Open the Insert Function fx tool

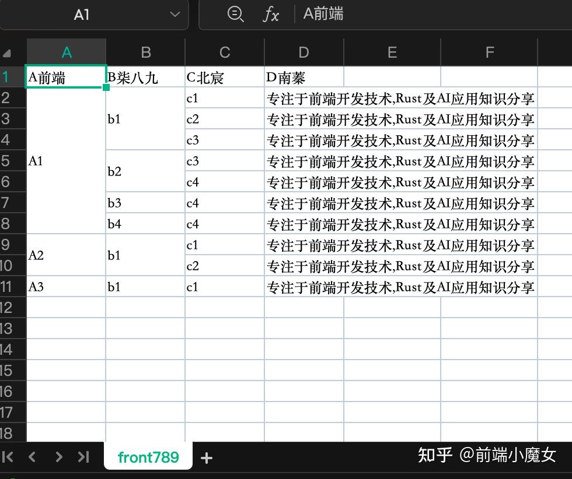point(272,15)
